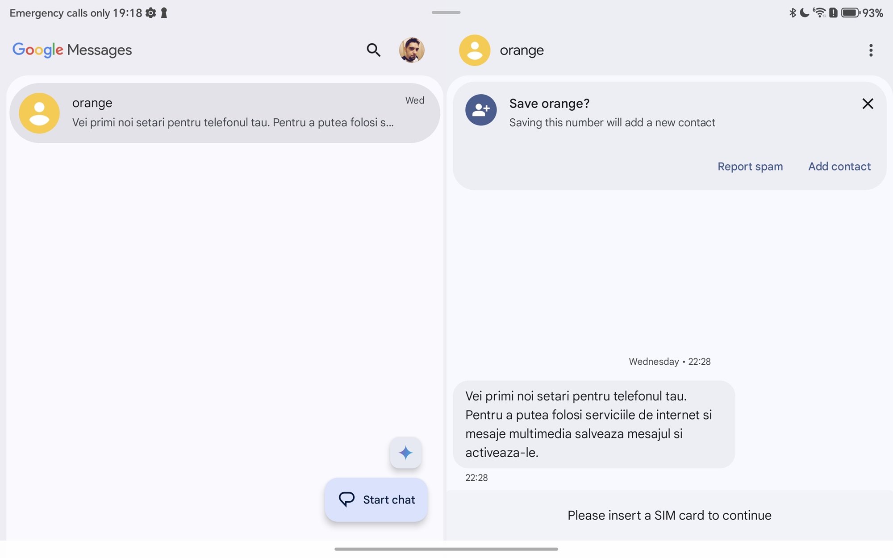The image size is (893, 558).
Task: Tap the Bluetooth status icon
Action: [x=793, y=12]
